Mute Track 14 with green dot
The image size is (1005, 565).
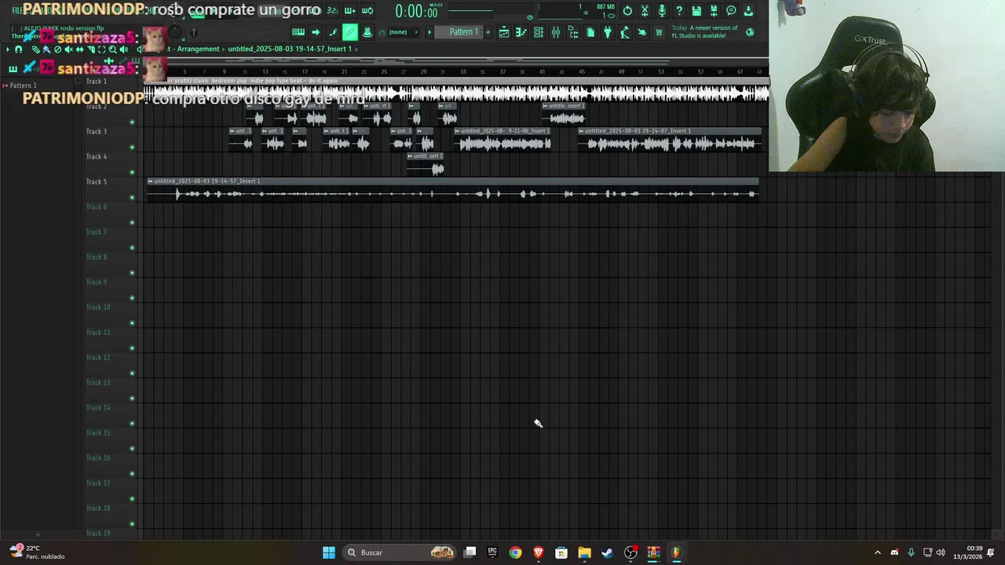(x=132, y=423)
